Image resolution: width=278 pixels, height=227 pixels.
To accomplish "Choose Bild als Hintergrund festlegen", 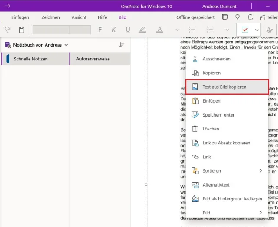I will click(x=232, y=199).
